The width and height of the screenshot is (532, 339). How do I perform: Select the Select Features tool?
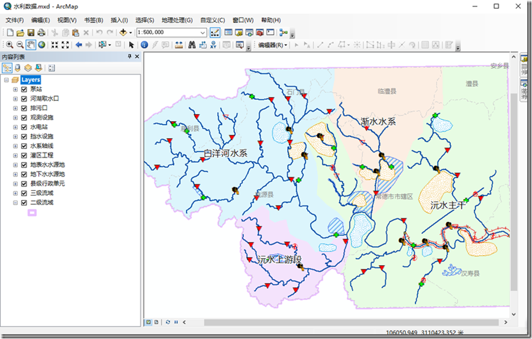102,45
